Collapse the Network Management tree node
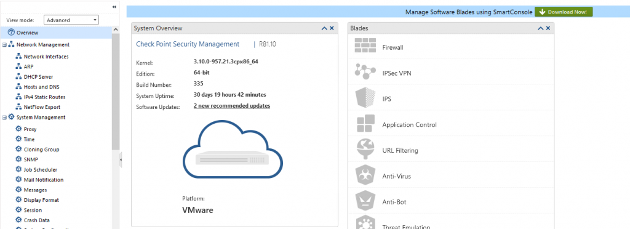 pyautogui.click(x=4, y=44)
